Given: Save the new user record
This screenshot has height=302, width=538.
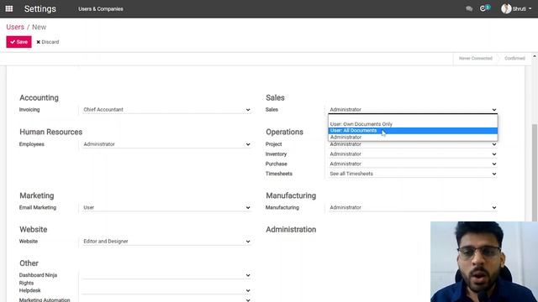Looking at the screenshot, I should (x=18, y=42).
